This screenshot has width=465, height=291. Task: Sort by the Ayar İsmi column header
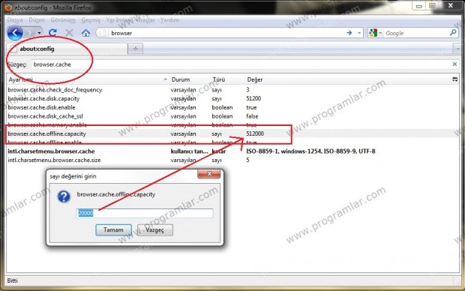88,79
